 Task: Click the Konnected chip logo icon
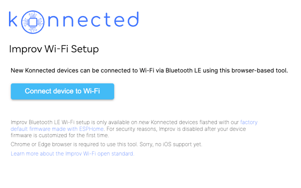[33, 22]
